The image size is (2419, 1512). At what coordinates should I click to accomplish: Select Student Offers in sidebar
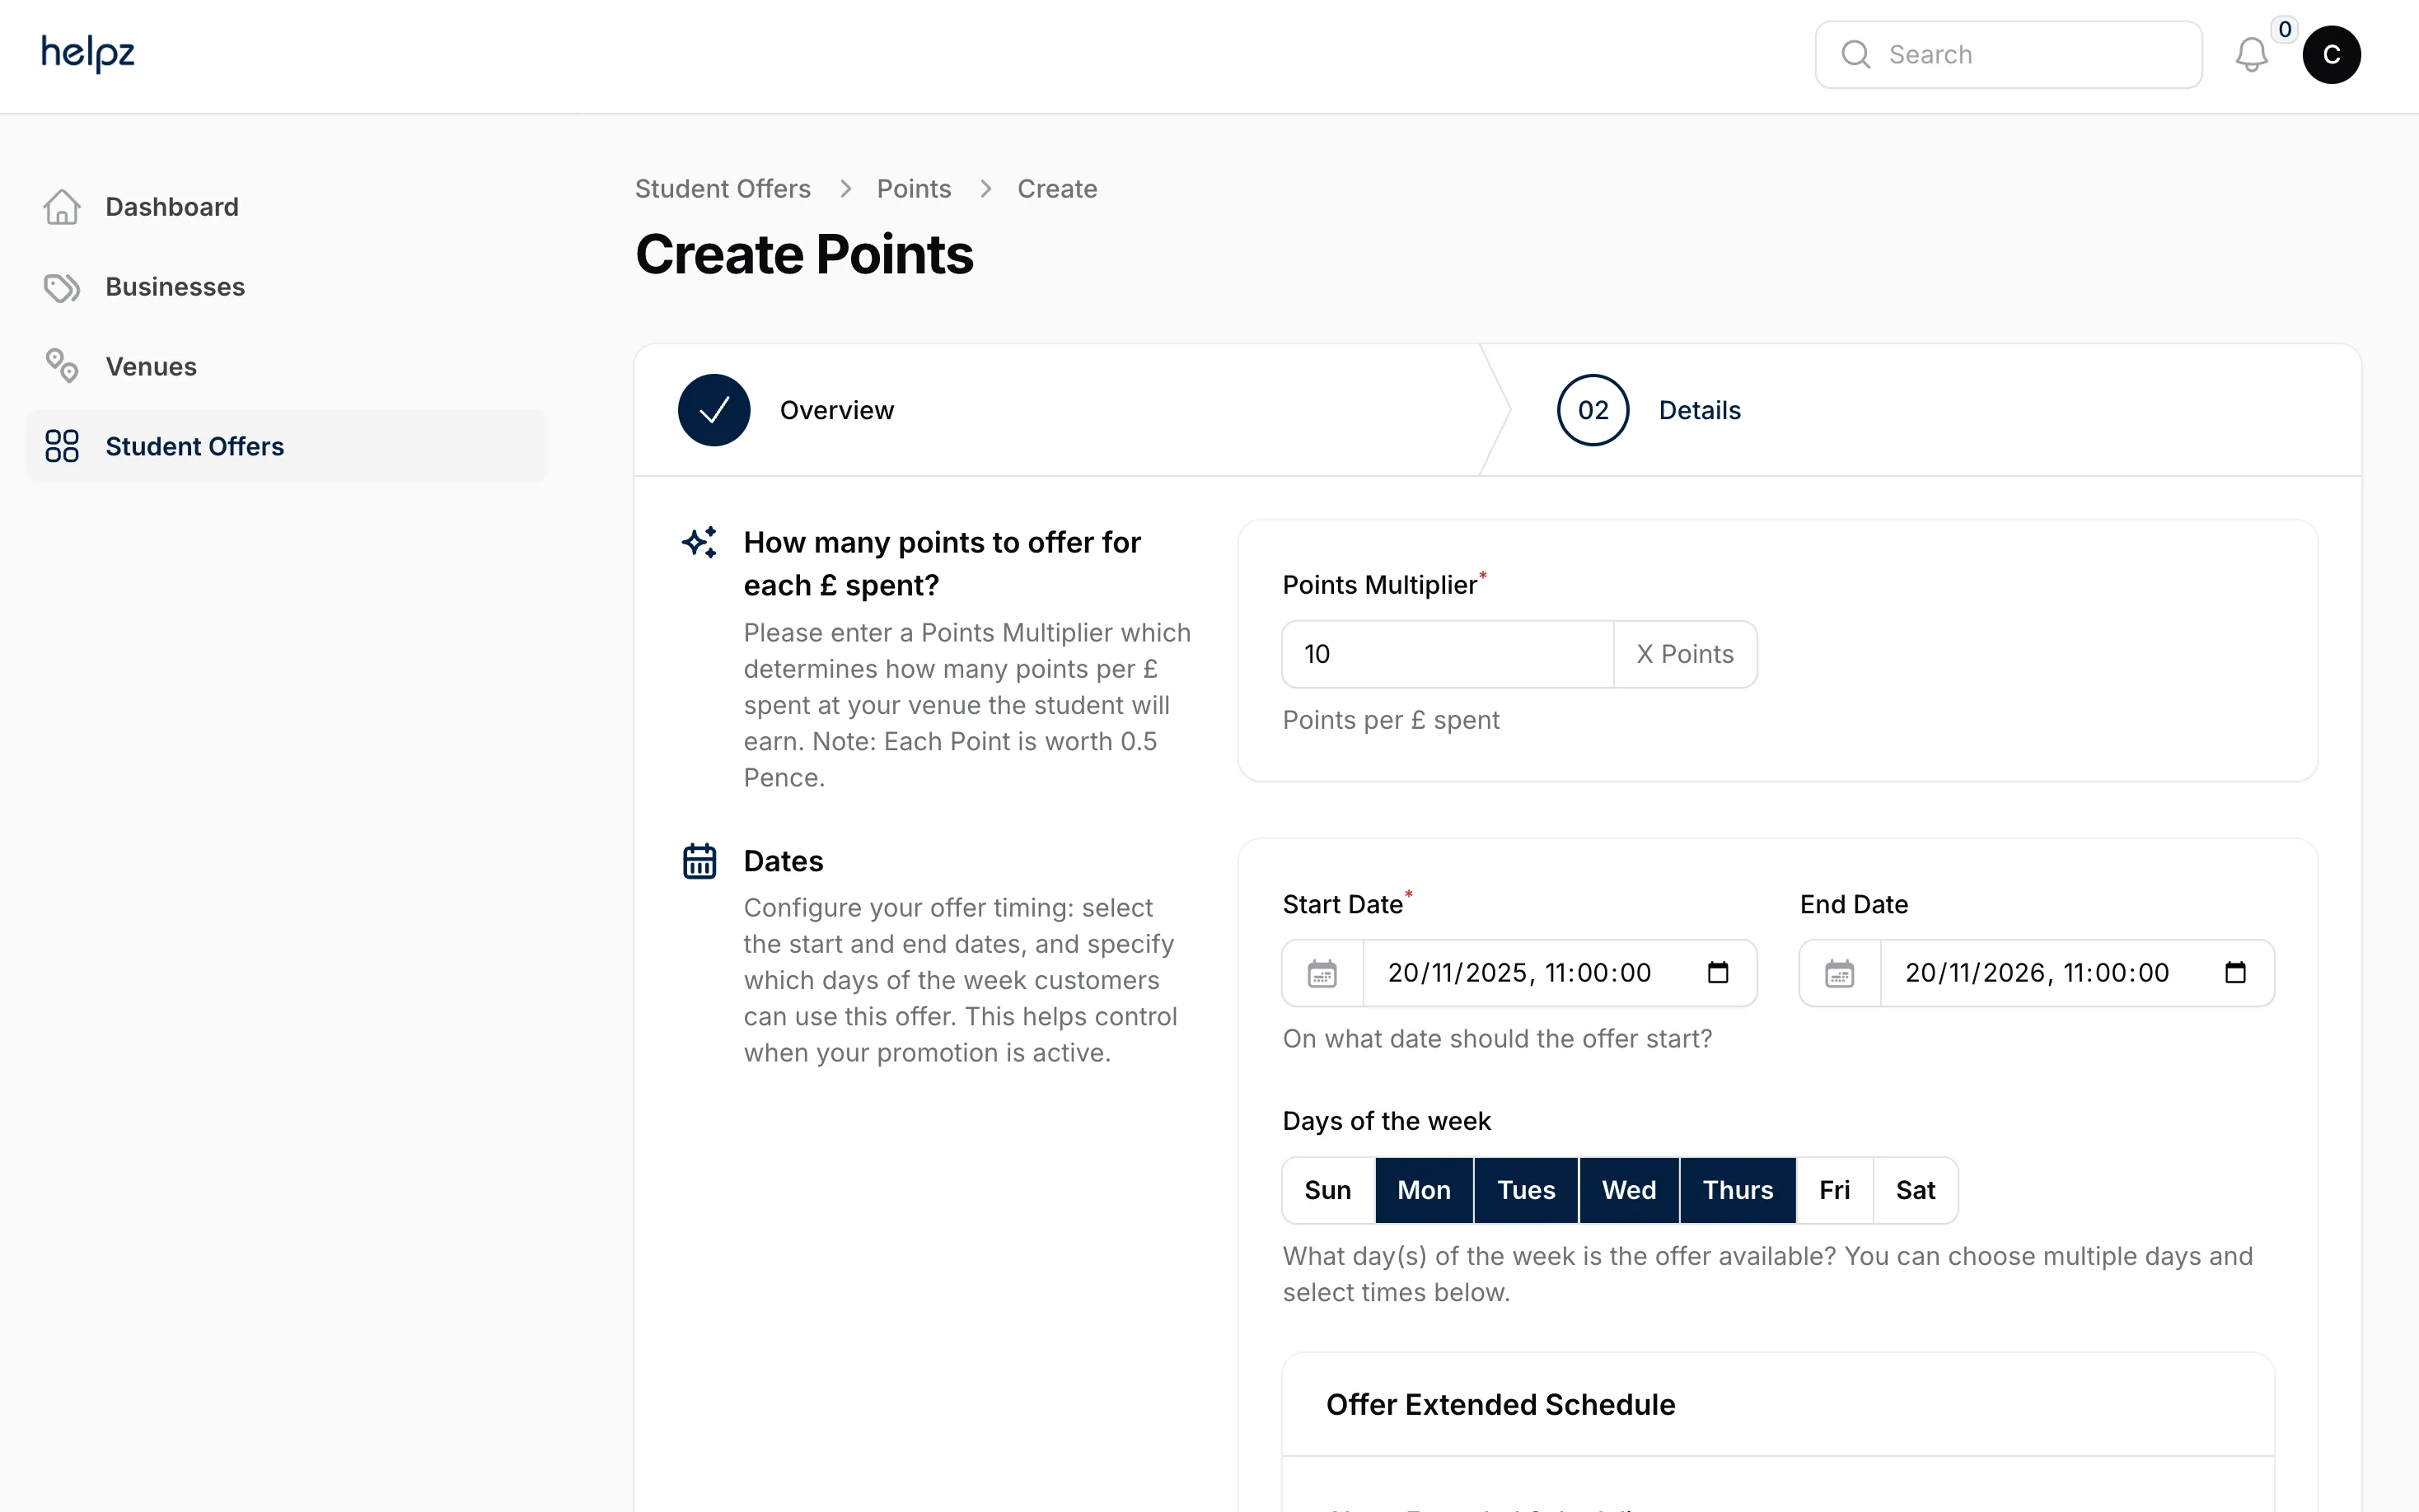[x=286, y=446]
